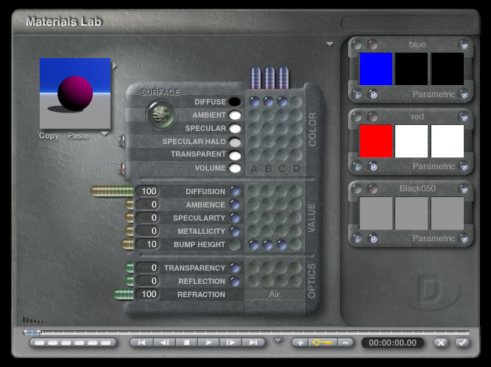Open animation options triangle below playback controls
Viewport: 491px width, 367px height.
click(x=278, y=340)
